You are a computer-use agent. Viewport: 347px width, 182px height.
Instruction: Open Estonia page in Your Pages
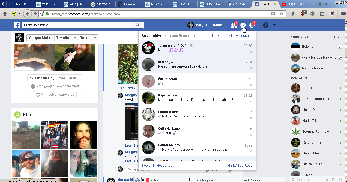(316, 47)
